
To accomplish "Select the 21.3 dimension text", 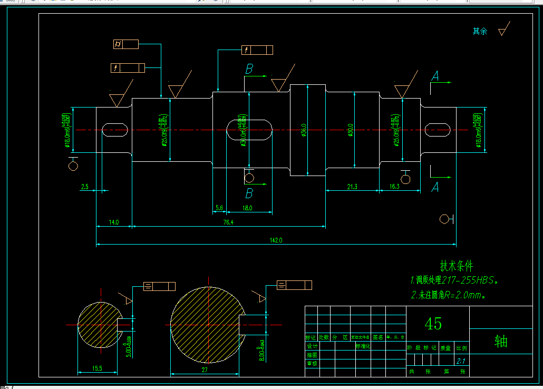I will [x=352, y=187].
